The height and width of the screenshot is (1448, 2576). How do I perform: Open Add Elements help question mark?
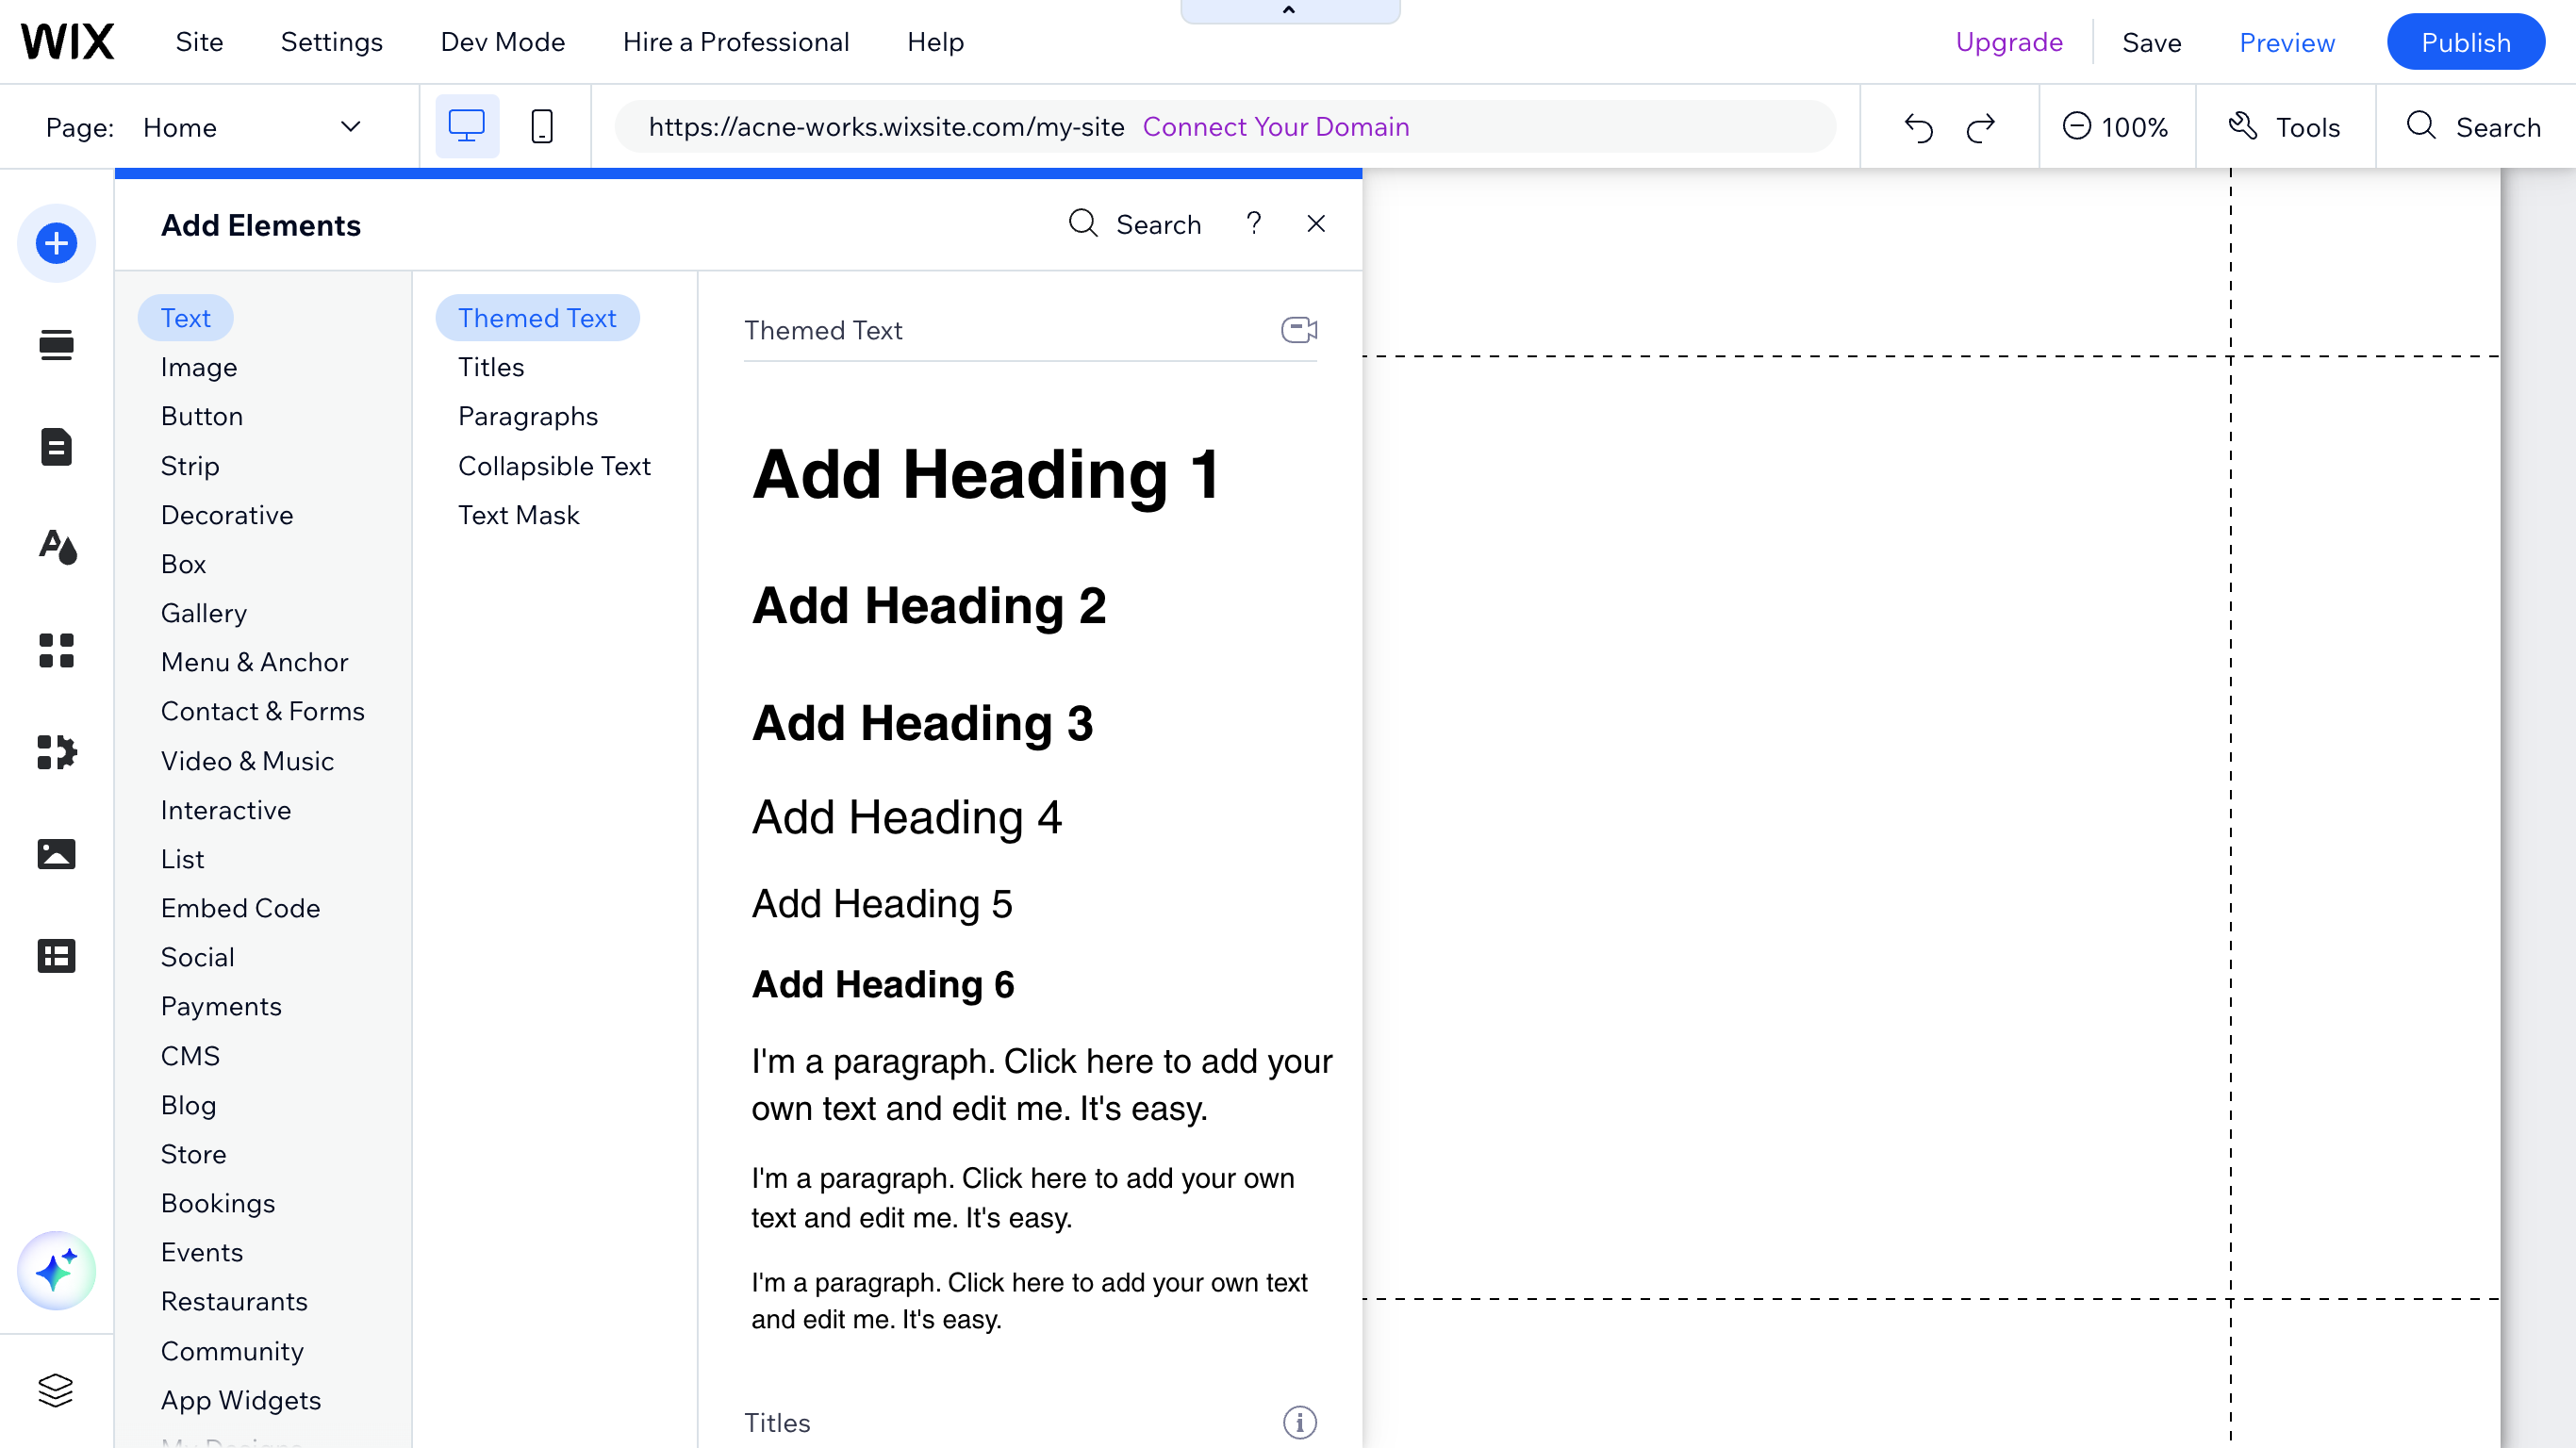click(1253, 223)
